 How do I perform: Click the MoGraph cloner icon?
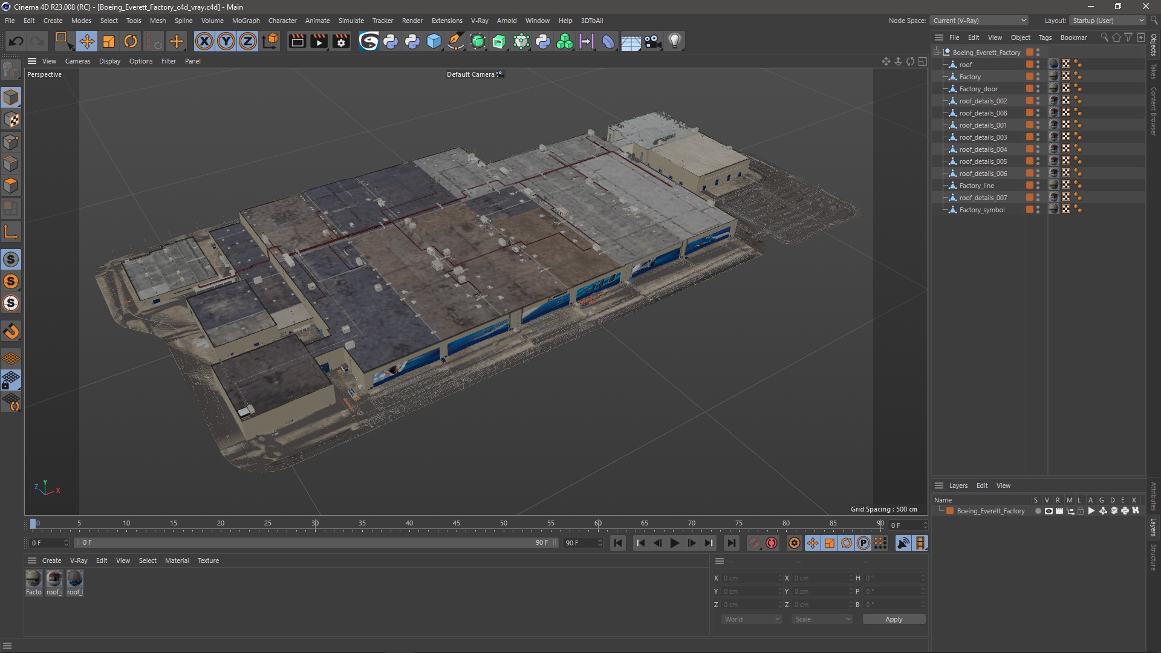tap(565, 41)
